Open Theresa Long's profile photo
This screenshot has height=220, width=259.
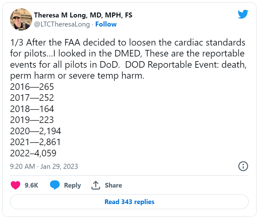(21, 19)
